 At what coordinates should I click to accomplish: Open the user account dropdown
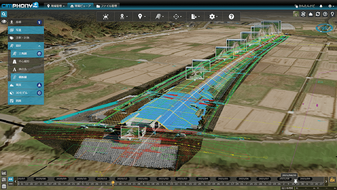click(330, 6)
